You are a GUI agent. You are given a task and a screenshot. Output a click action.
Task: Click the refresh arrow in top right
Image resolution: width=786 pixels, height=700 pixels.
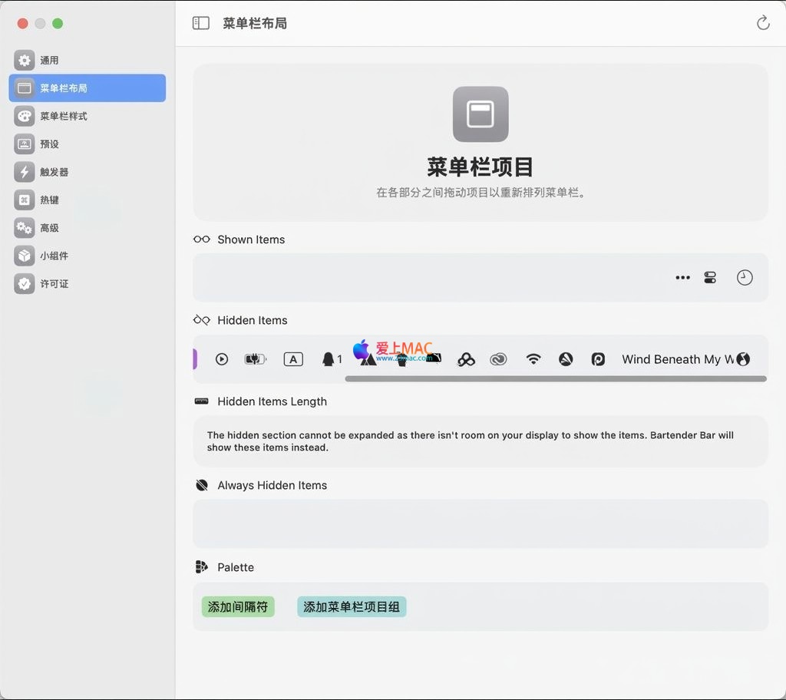click(x=763, y=23)
